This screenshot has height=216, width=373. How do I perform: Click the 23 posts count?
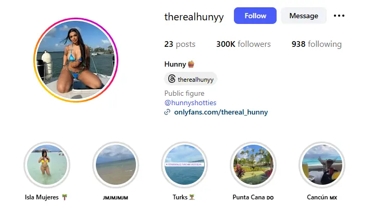coord(180,44)
